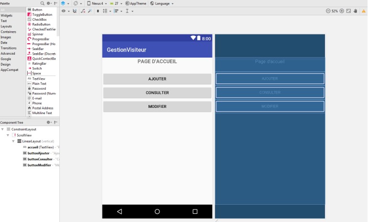Screen dimensions: 368x222
Task: Click the palette search magnifier icon
Action: (x=42, y=3)
